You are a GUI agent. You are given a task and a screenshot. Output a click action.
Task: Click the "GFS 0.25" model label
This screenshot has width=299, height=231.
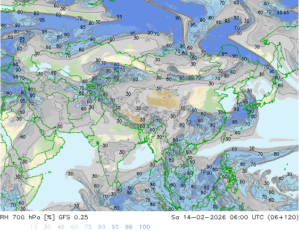(73, 217)
